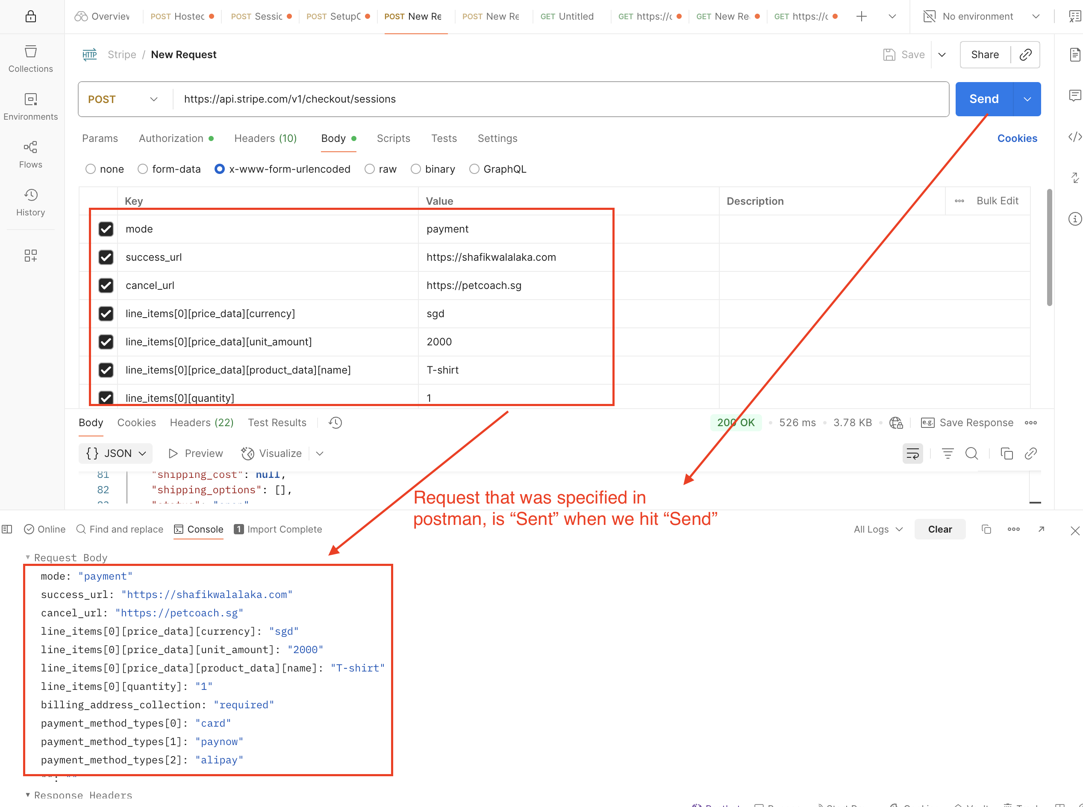Screen dimensions: 1083x807
Task: Switch to the Params tab
Action: 100,138
